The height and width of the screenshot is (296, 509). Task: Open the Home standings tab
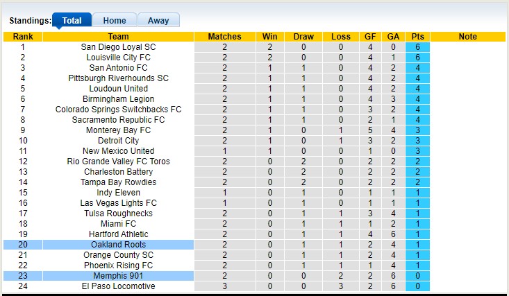pos(115,20)
